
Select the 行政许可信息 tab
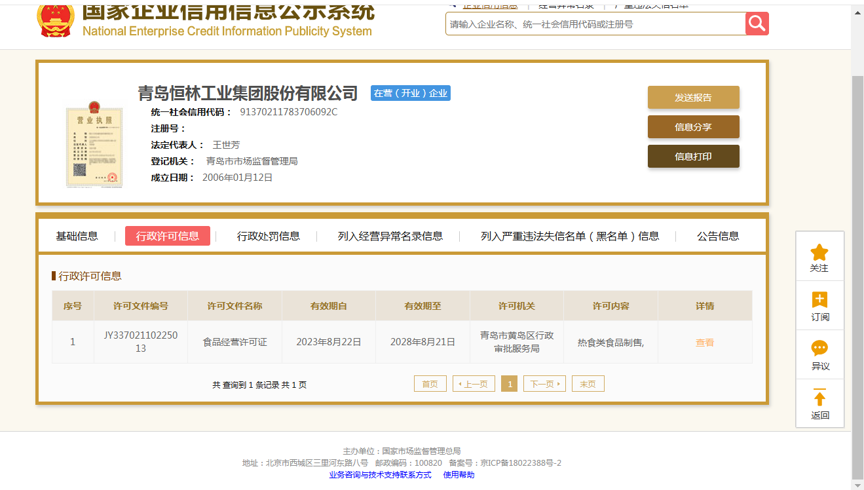168,236
